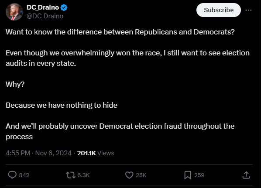Click the Nov 6, 2024 date

[x=53, y=153]
